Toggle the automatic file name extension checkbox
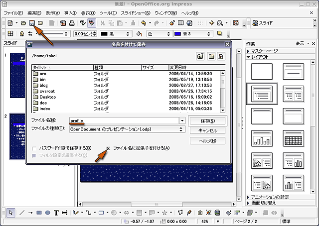The image size is (319, 226). (x=108, y=148)
